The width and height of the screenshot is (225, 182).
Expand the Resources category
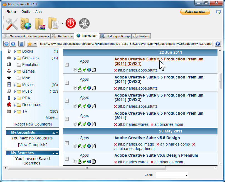coord(15,105)
